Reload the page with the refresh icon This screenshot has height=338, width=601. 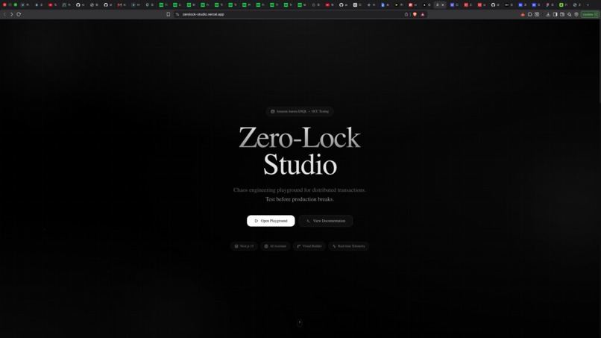[x=19, y=14]
